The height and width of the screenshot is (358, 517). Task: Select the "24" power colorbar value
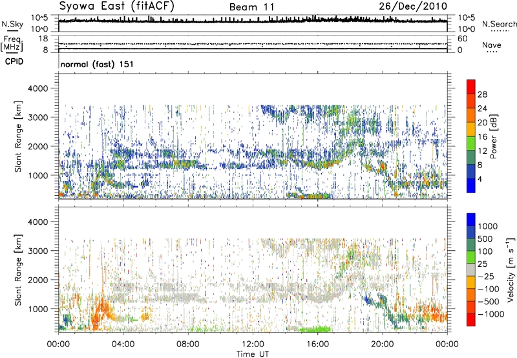tap(482, 109)
